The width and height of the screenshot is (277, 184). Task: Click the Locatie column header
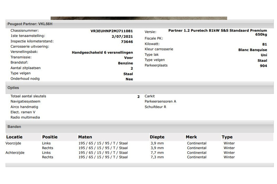14,137
